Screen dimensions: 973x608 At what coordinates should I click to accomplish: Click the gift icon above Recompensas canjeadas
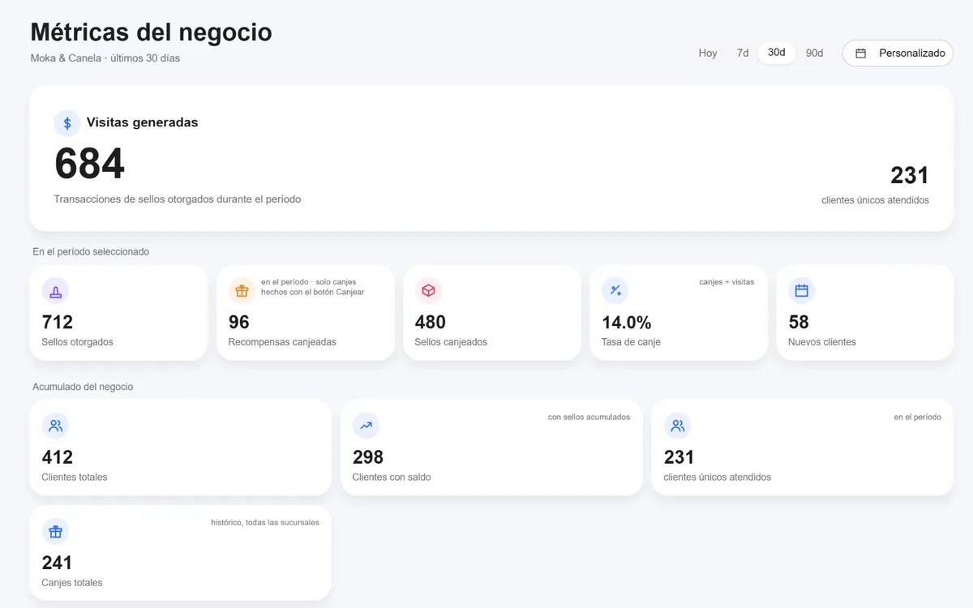[x=242, y=291]
